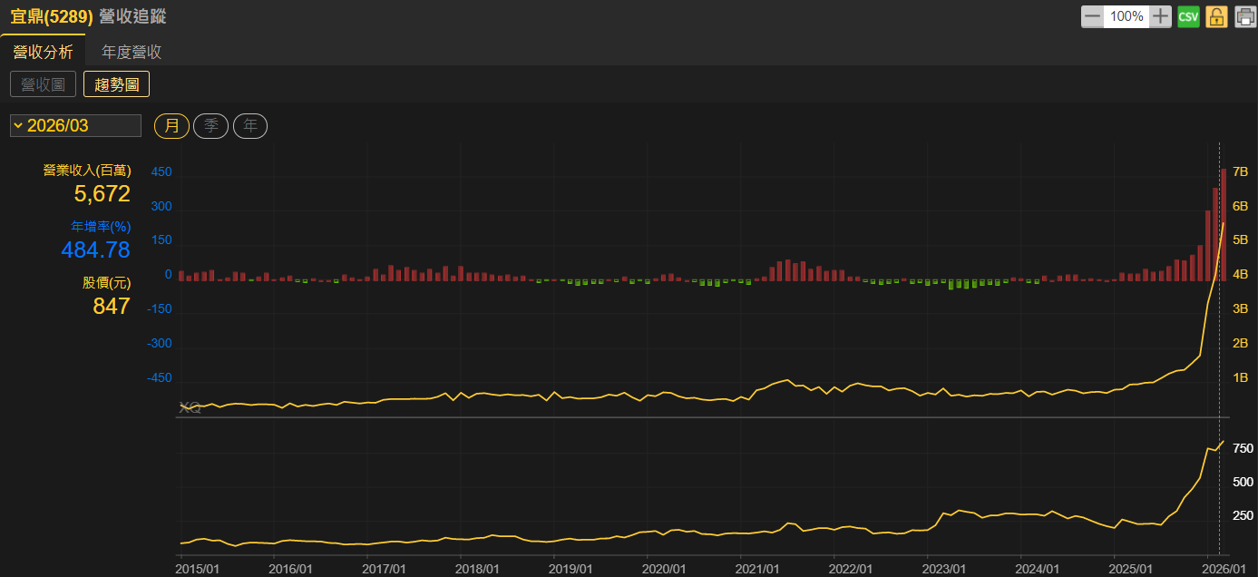Export chart data as CSV
Viewport: 1258px width, 577px height.
coord(1188,16)
